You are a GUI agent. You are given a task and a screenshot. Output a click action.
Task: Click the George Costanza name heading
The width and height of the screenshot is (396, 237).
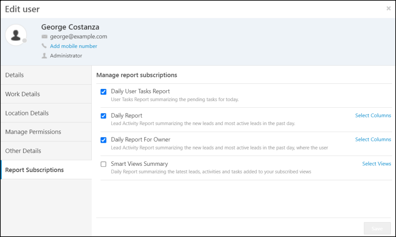pyautogui.click(x=70, y=27)
